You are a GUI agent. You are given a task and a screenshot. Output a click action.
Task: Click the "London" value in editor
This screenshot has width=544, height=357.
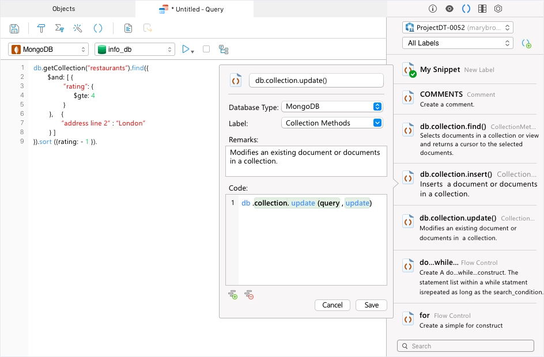(130, 123)
